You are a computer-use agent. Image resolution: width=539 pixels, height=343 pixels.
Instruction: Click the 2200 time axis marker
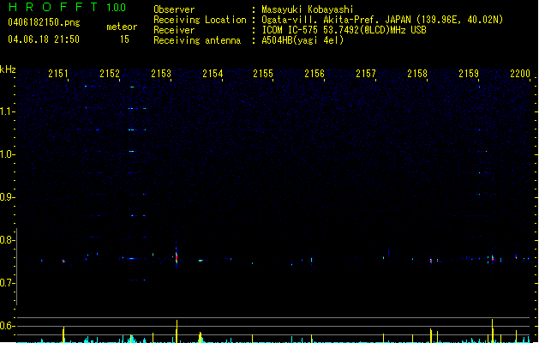(x=520, y=74)
